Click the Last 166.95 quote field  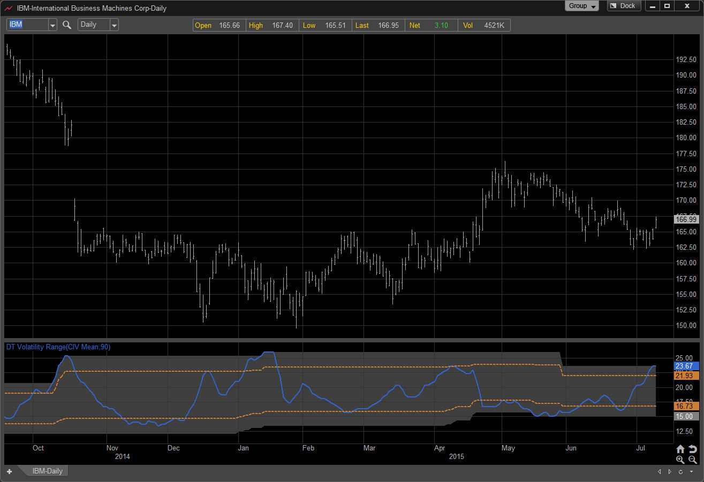click(379, 25)
